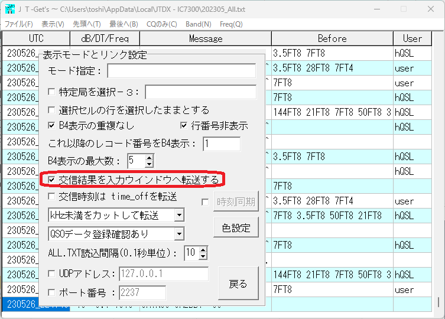Click the ALL.TXT読込間隔 value field showing 10
This screenshot has width=445, height=319.
[191, 253]
